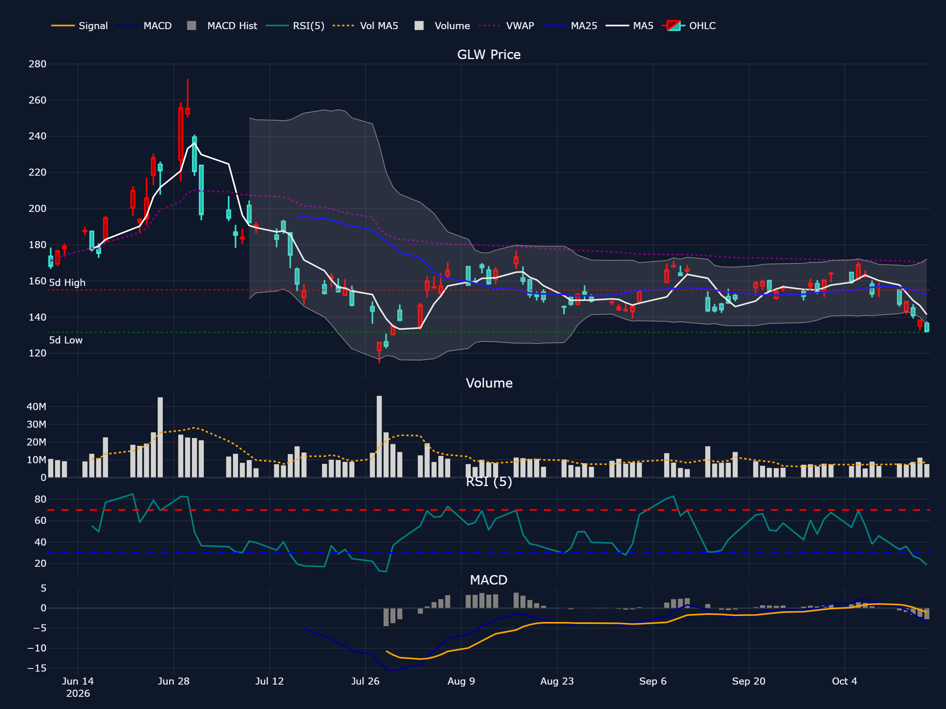Toggle the Signal legend entry
The width and height of the screenshot is (946, 709).
coord(80,26)
